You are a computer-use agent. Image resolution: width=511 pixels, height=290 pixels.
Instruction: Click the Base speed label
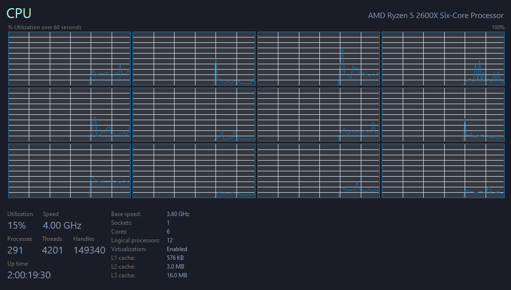[x=126, y=214]
